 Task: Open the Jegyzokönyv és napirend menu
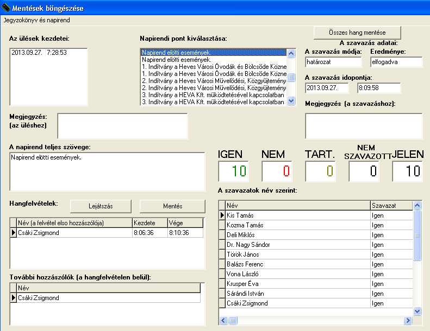click(x=37, y=20)
